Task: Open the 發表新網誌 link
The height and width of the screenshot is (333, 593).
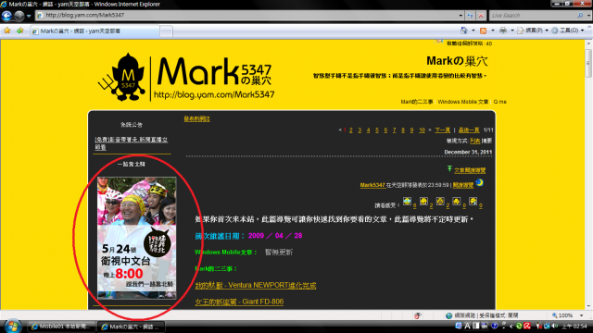Action: (x=196, y=119)
